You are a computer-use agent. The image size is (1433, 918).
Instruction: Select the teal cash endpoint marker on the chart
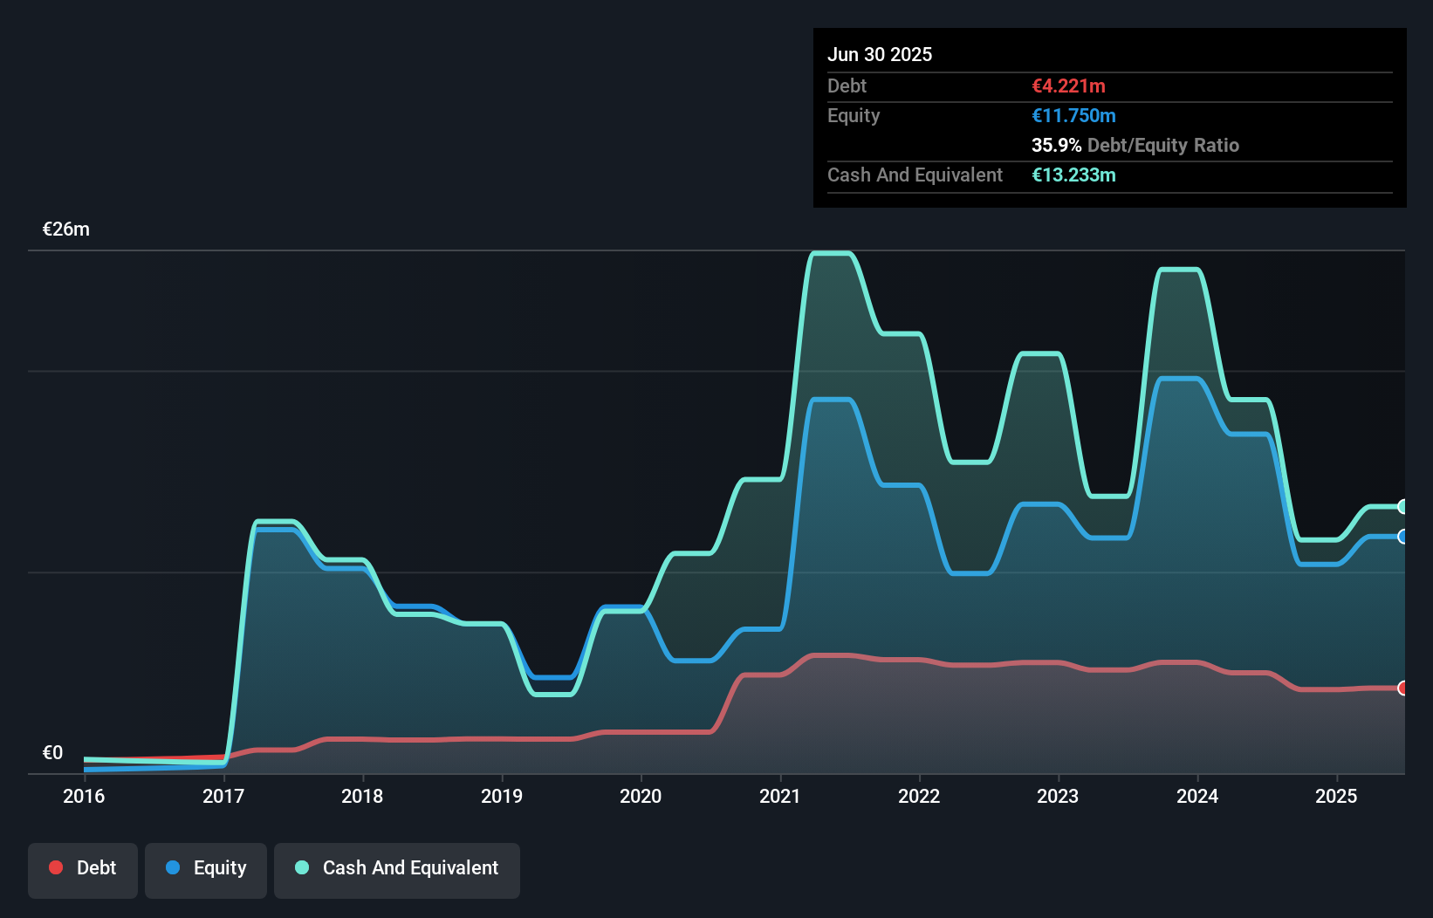1403,507
